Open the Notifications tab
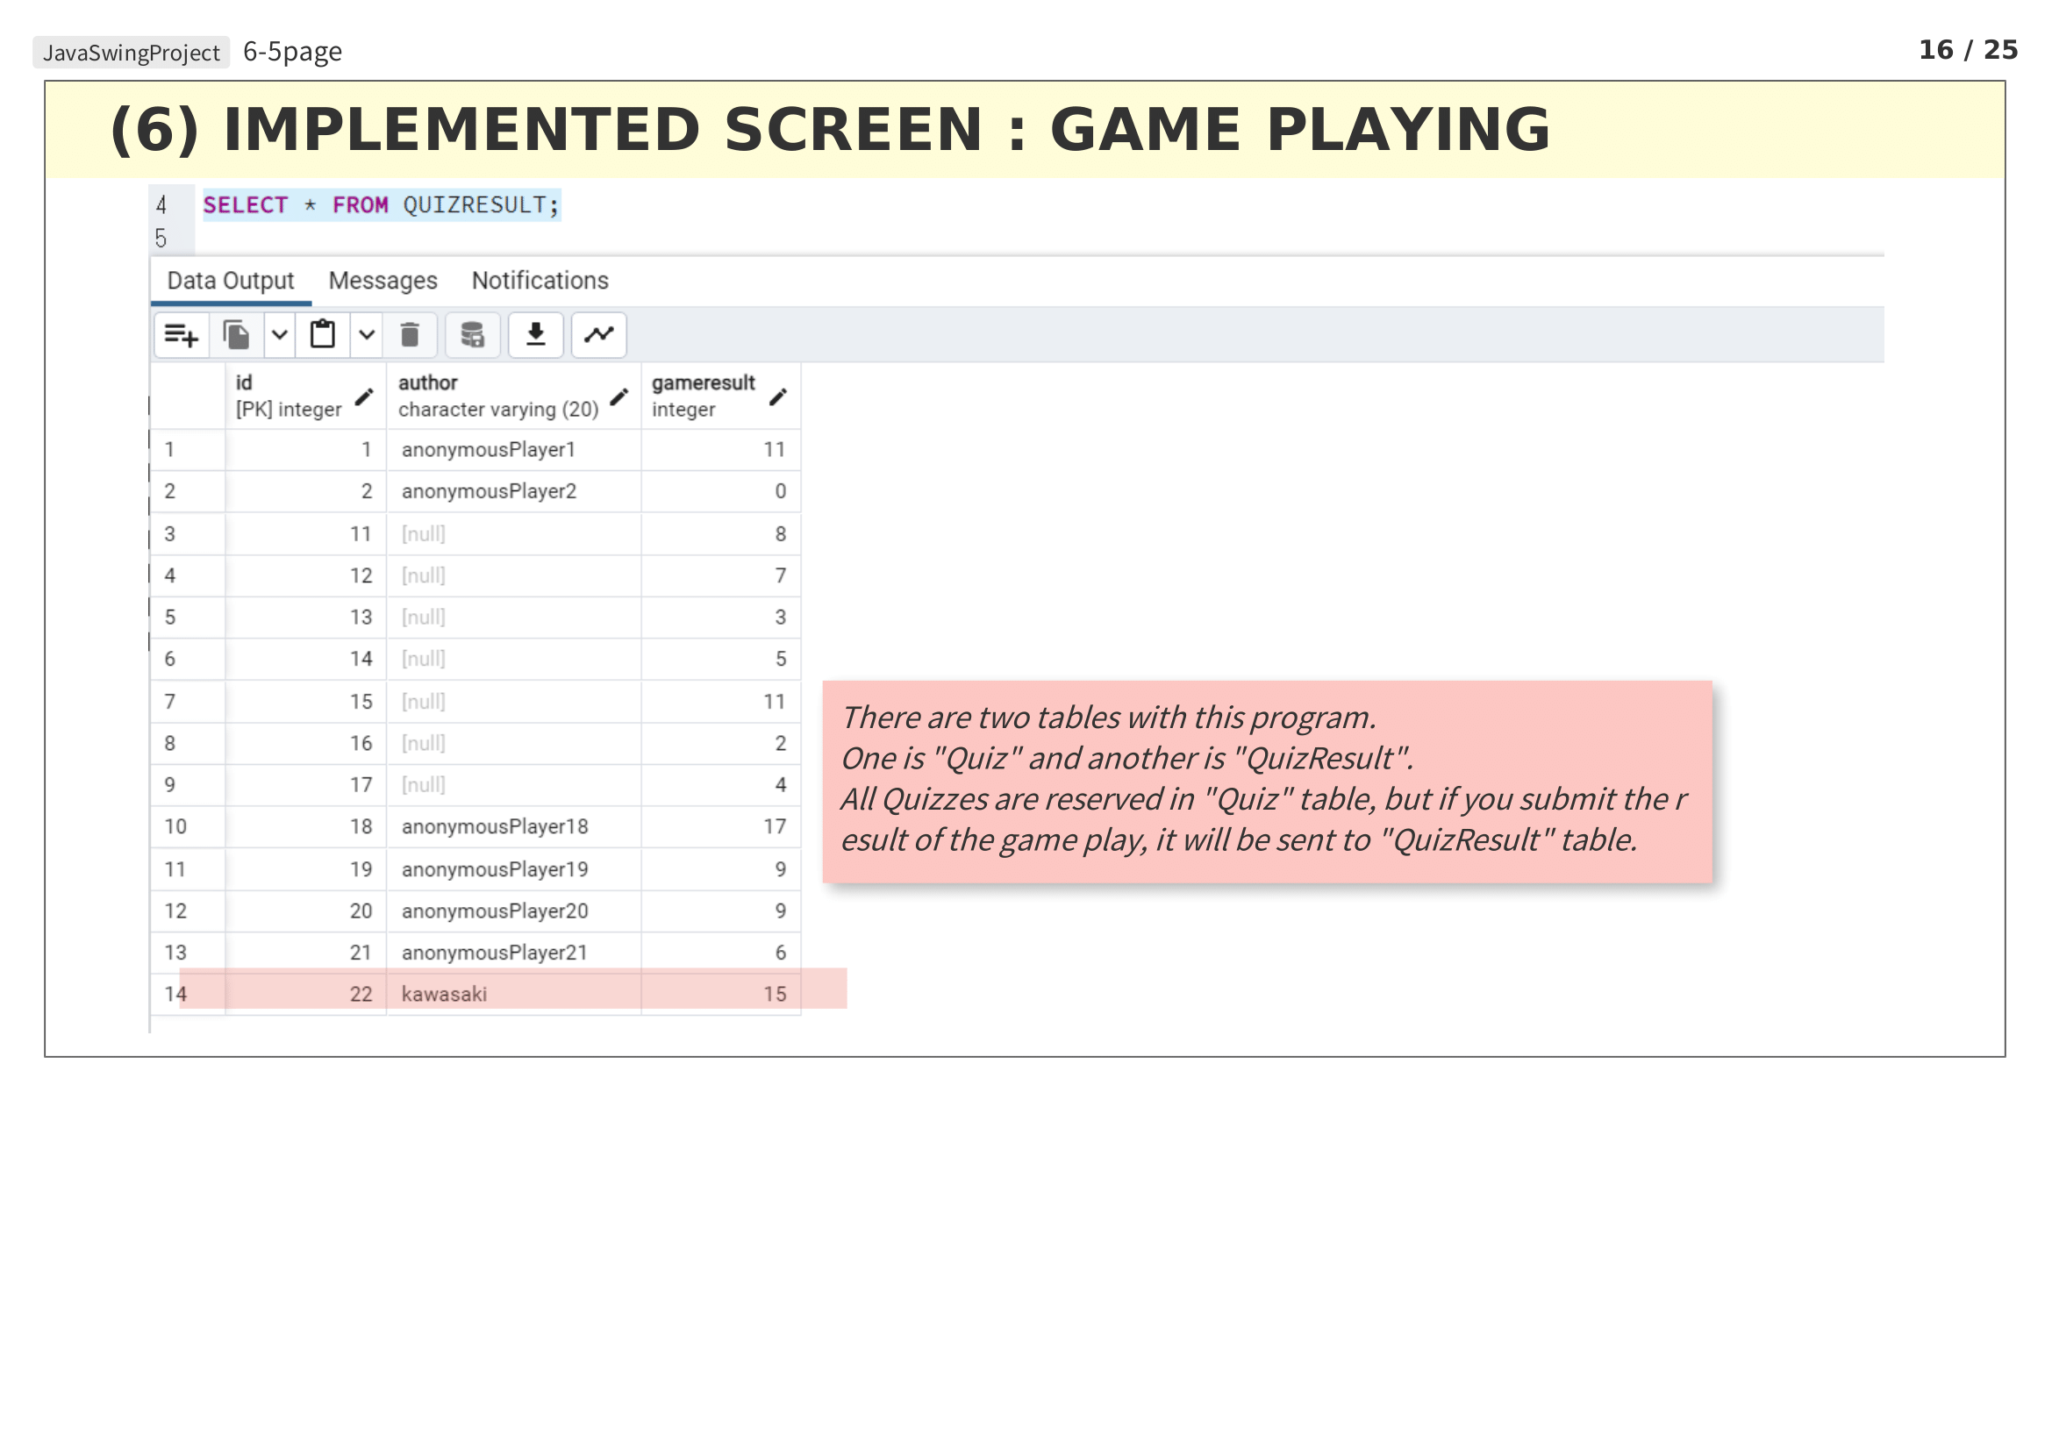This screenshot has height=1450, width=2052. tap(540, 281)
